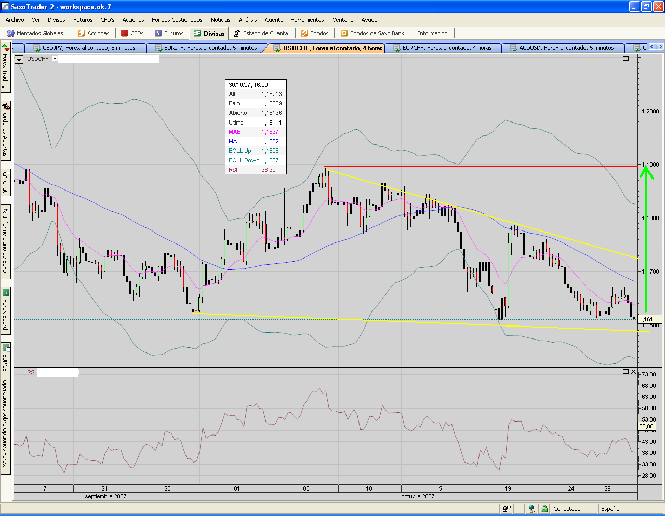This screenshot has height=516, width=665.
Task: Click the 50,00 RSI level marker
Action: point(646,426)
